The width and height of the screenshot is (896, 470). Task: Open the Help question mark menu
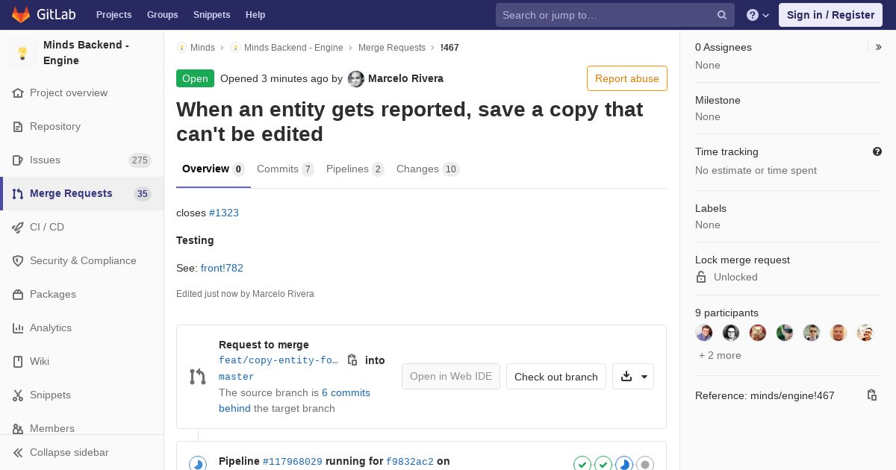pos(758,15)
